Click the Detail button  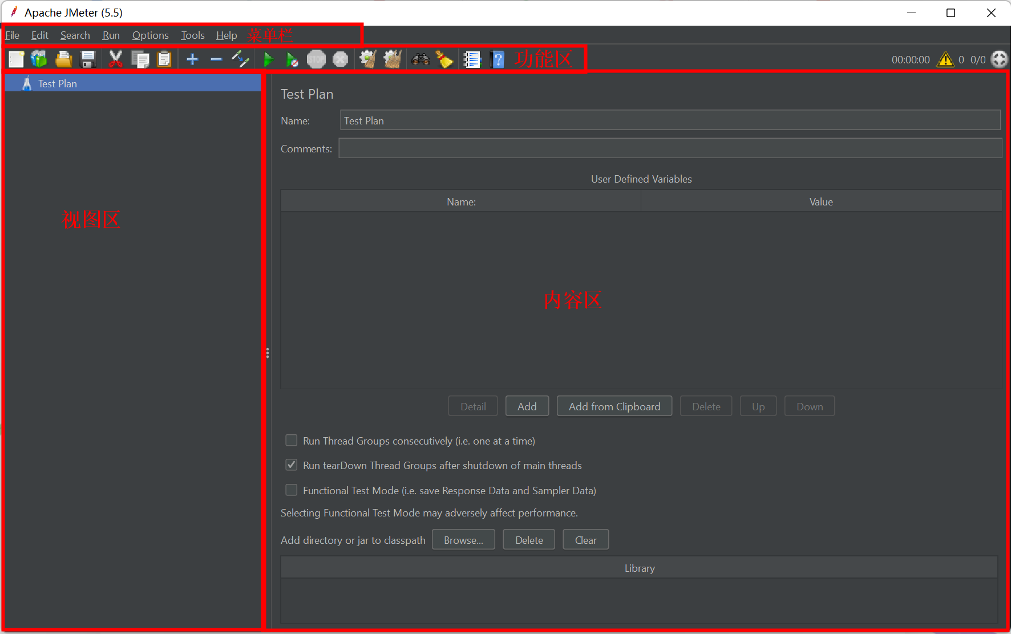473,406
